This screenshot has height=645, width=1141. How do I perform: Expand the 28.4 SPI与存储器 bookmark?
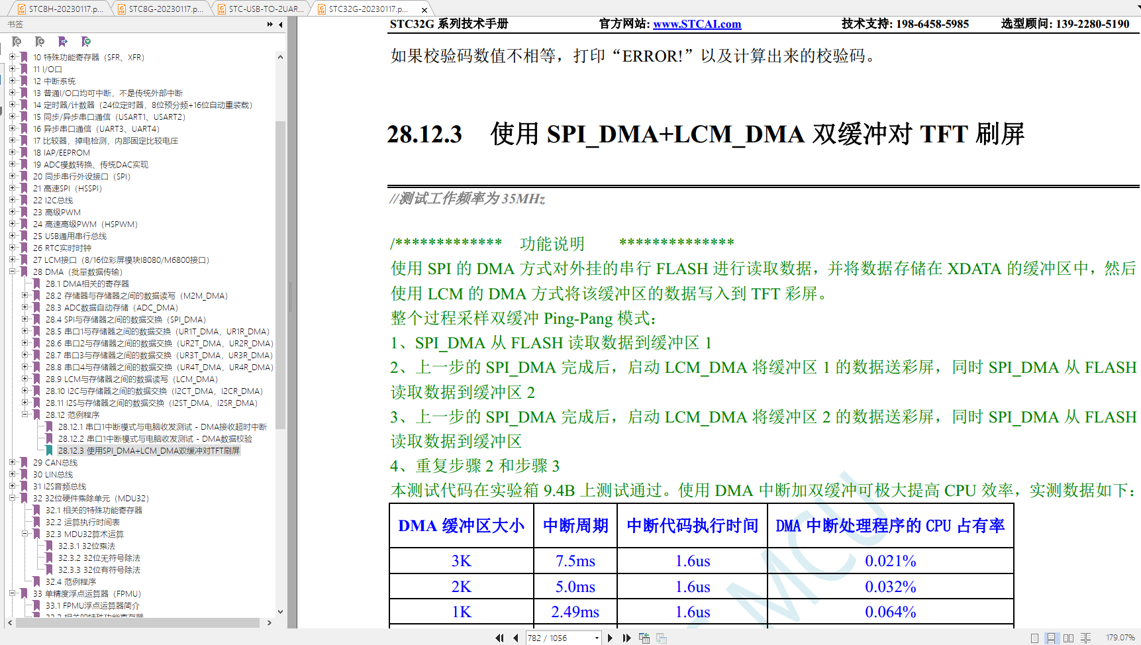25,319
